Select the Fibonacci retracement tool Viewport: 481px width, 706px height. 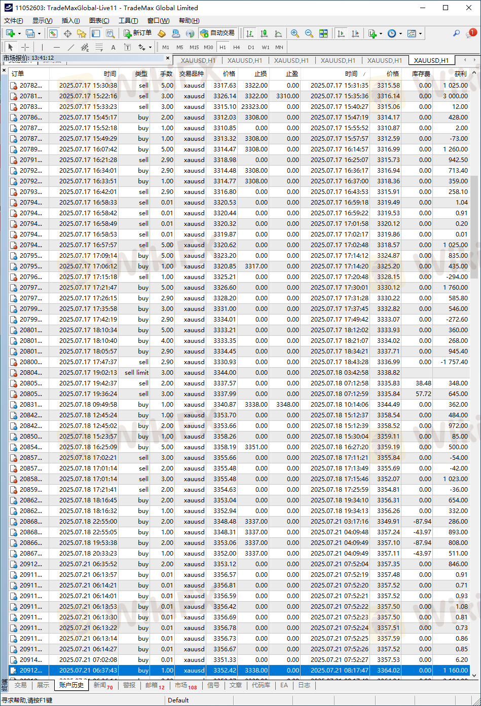coord(99,47)
